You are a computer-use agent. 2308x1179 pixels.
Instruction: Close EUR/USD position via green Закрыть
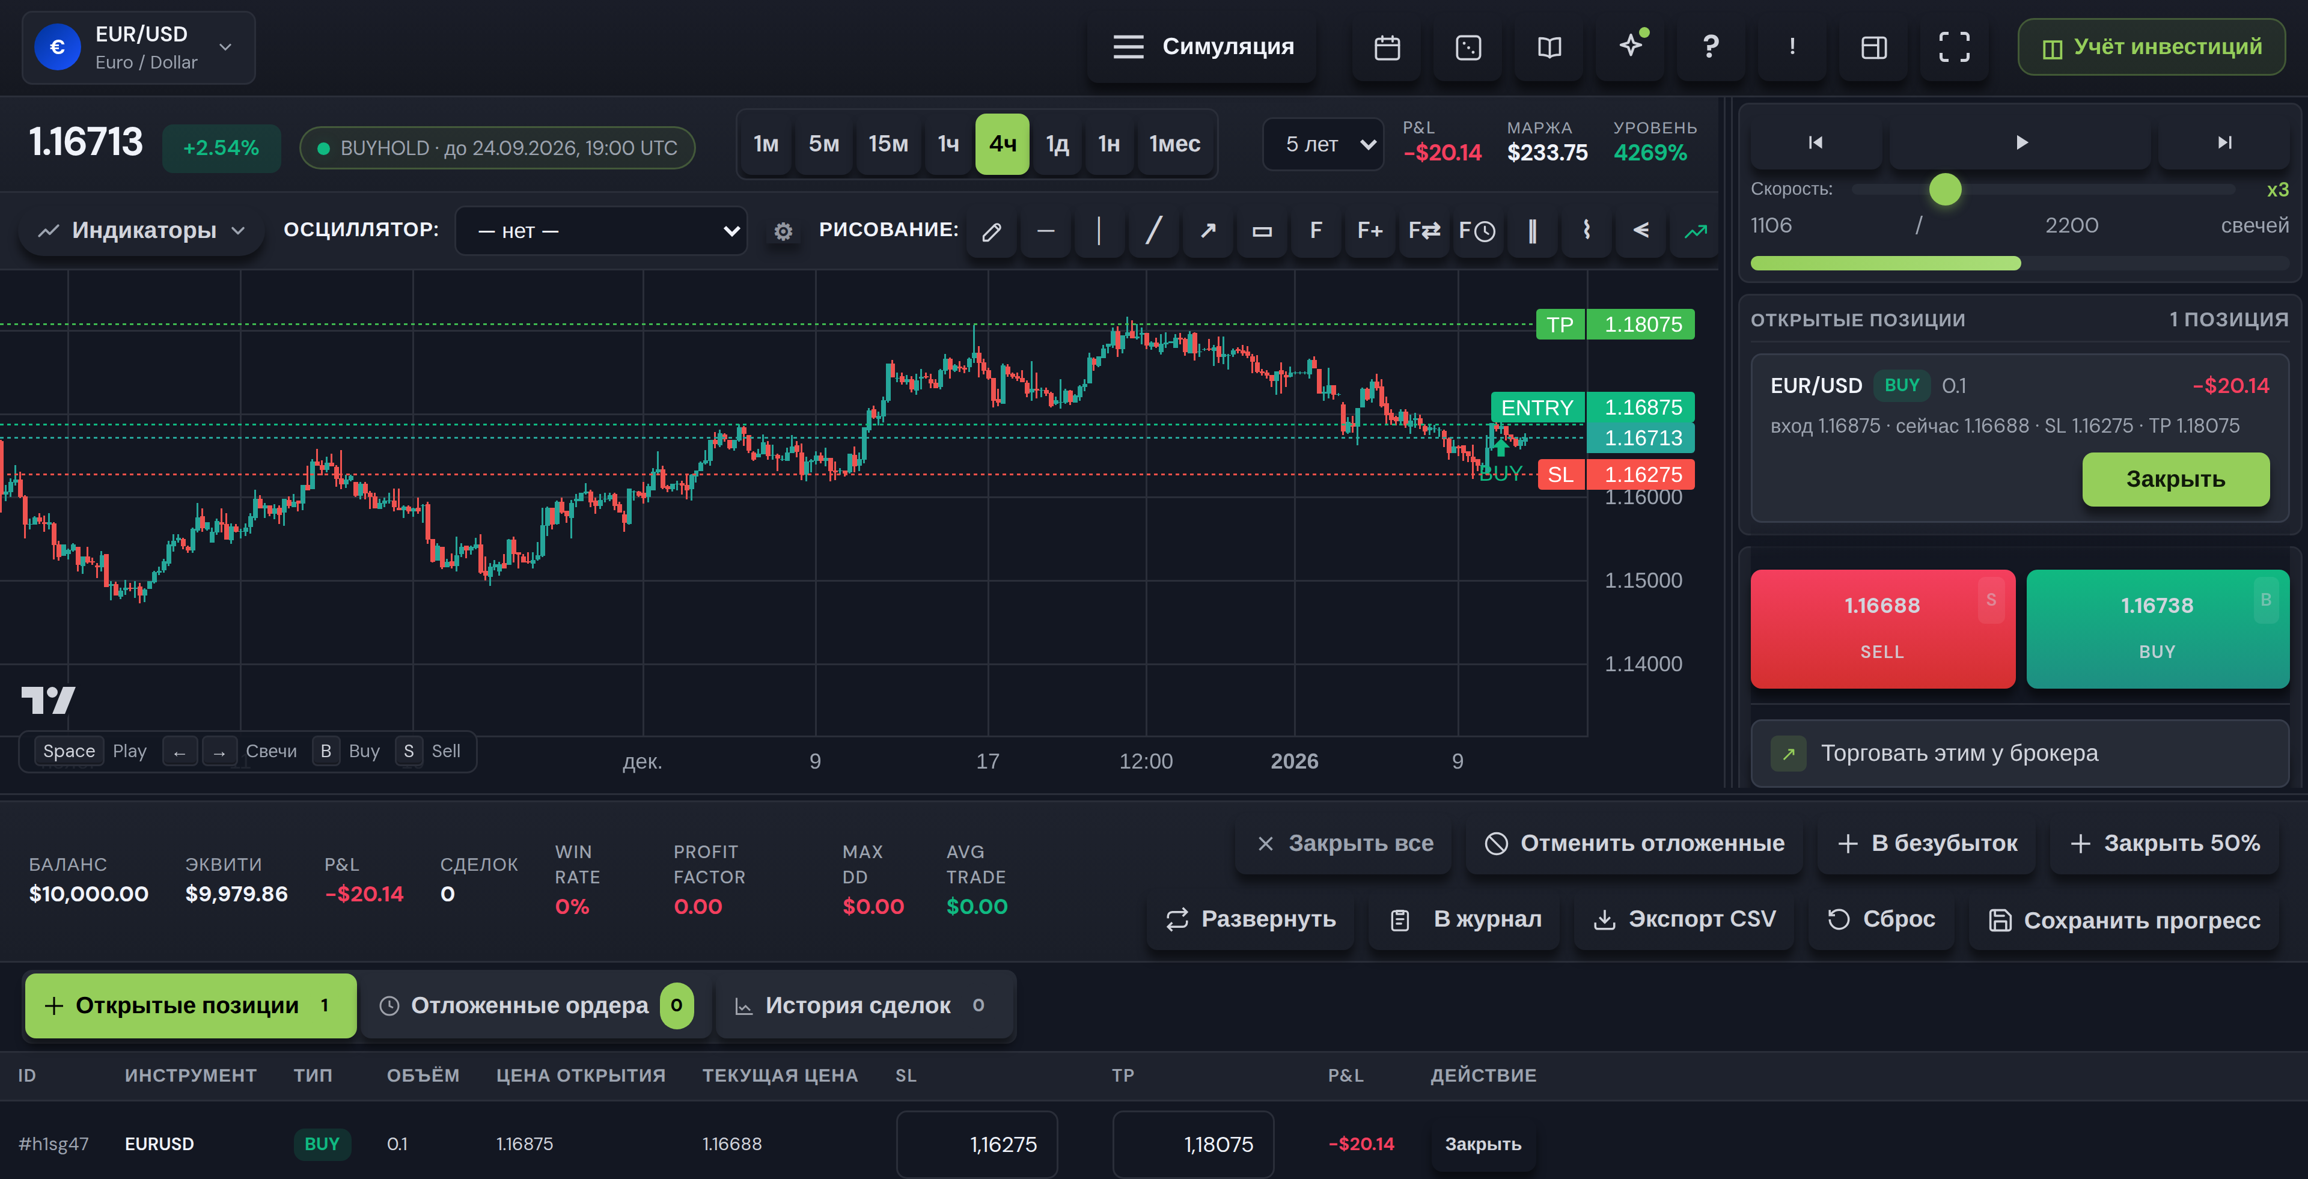point(2175,480)
